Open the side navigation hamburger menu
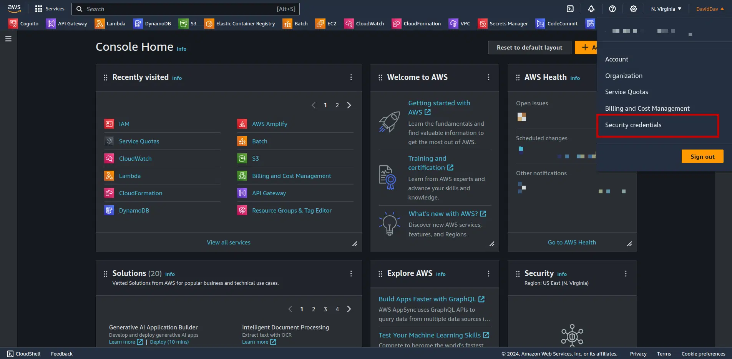The image size is (732, 359). 8,39
